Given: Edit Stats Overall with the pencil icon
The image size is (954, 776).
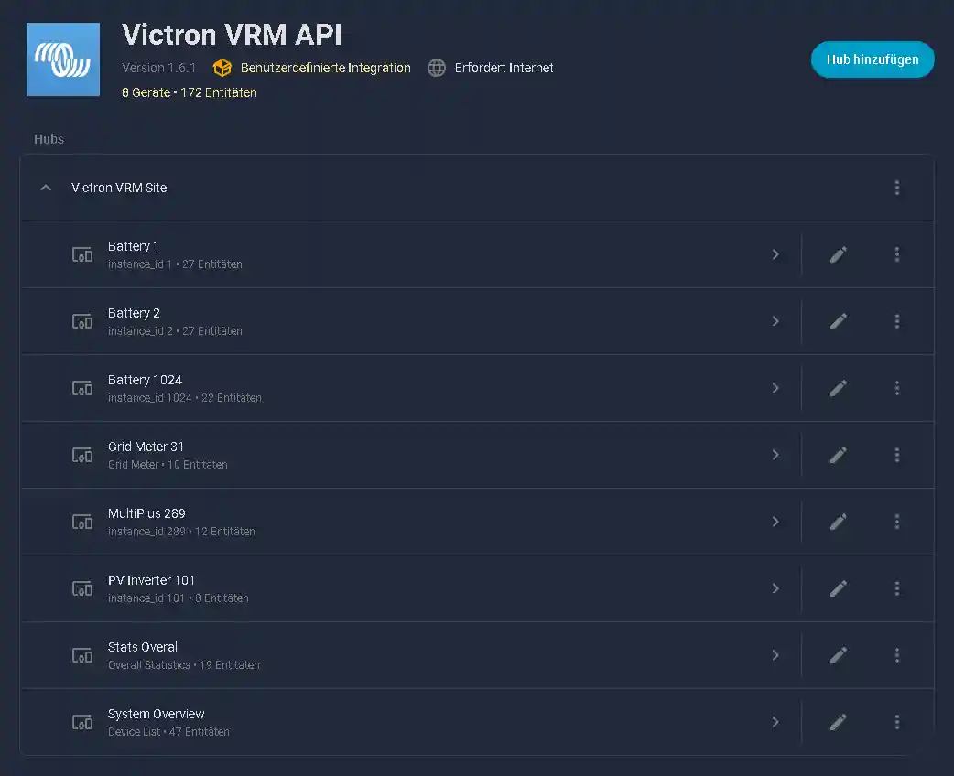Looking at the screenshot, I should click(x=838, y=656).
